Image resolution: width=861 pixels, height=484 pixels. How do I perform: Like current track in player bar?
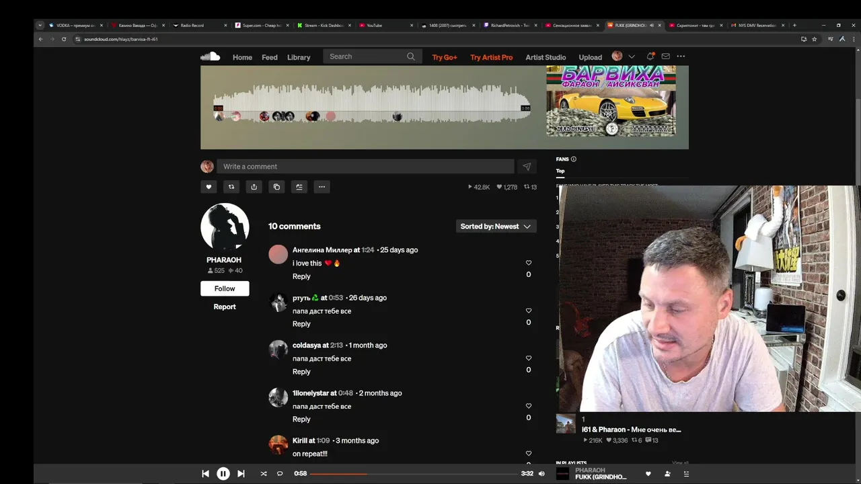pyautogui.click(x=648, y=474)
